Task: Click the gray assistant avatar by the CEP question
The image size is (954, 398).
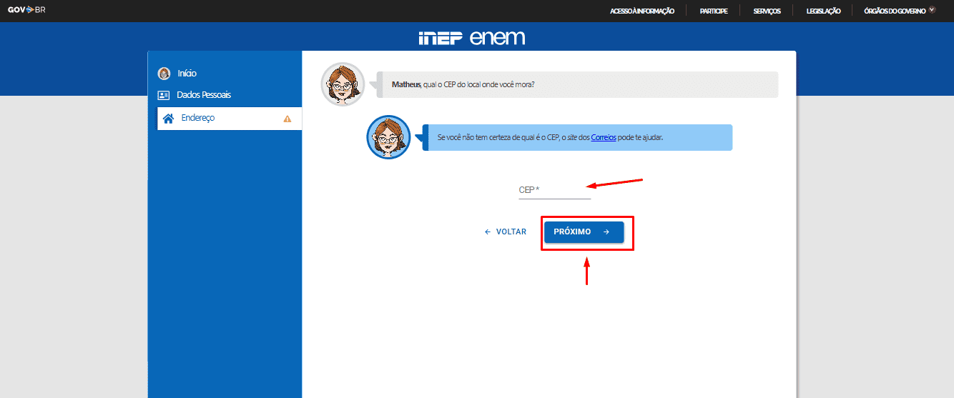Action: [x=343, y=84]
